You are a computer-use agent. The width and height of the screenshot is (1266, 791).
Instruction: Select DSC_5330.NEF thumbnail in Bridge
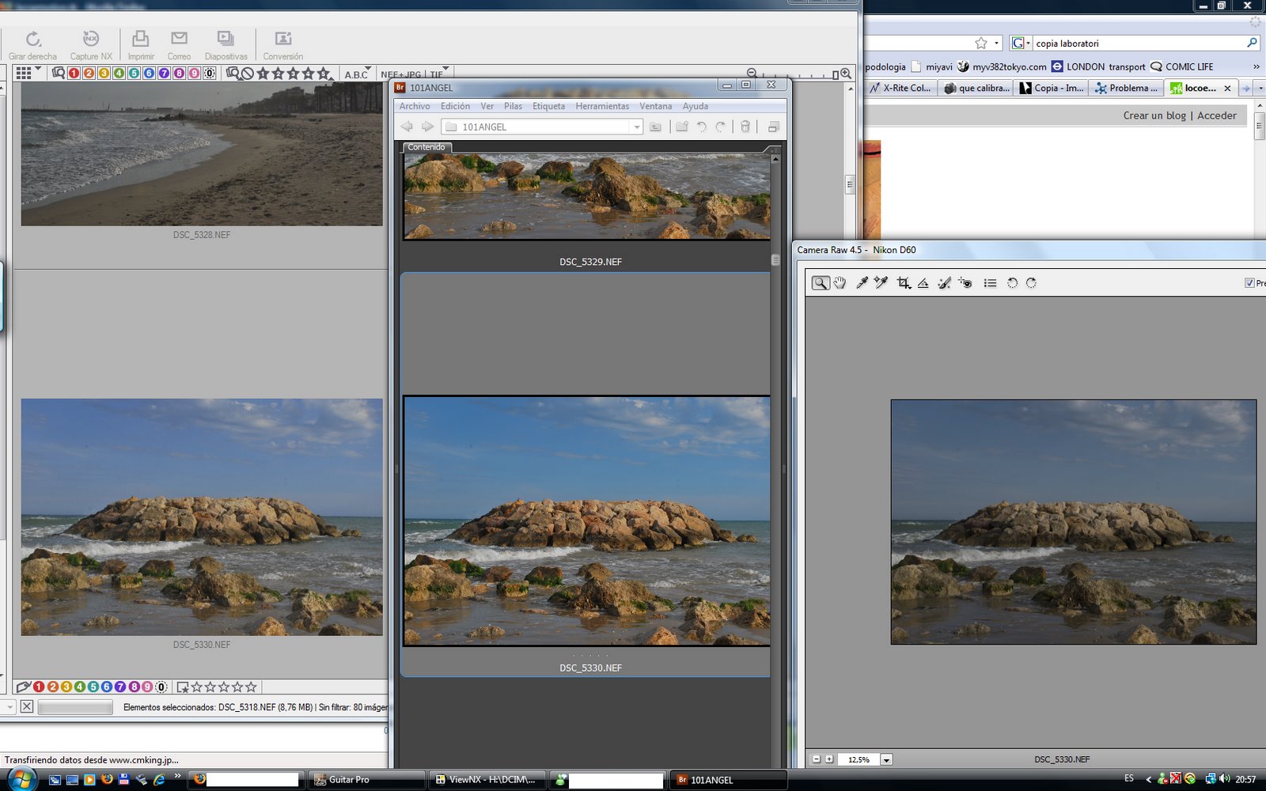[586, 521]
